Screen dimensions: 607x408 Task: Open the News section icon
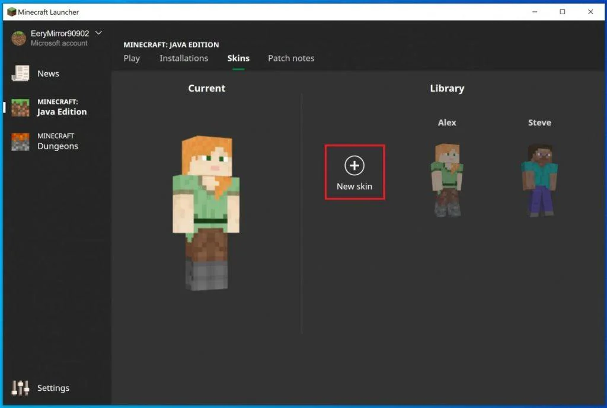21,73
